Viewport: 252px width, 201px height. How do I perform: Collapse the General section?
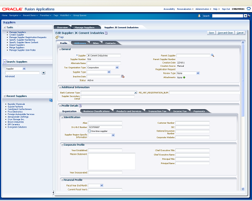[60, 49]
